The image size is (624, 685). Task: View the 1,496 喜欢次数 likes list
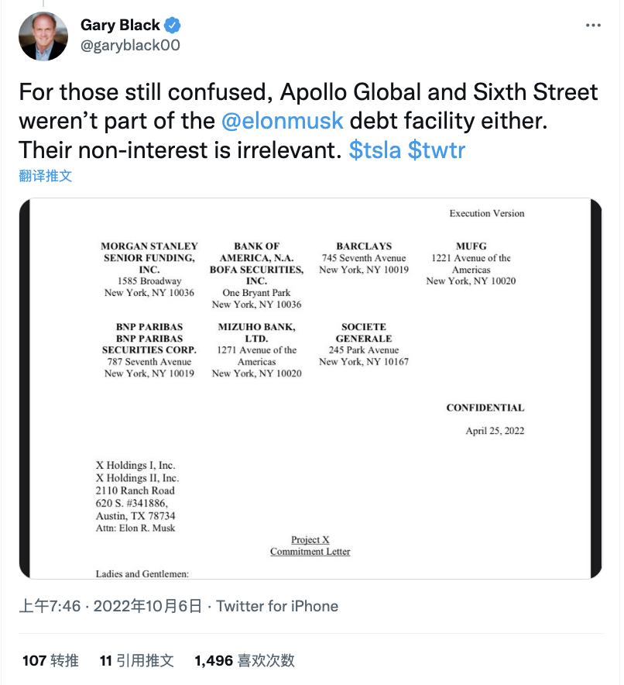click(x=245, y=660)
